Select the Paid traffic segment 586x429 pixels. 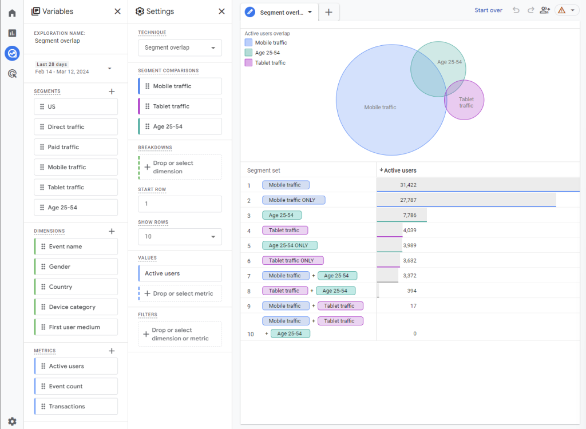pyautogui.click(x=76, y=147)
